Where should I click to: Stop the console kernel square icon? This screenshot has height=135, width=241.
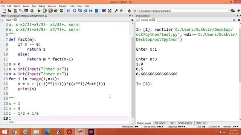click(234, 20)
